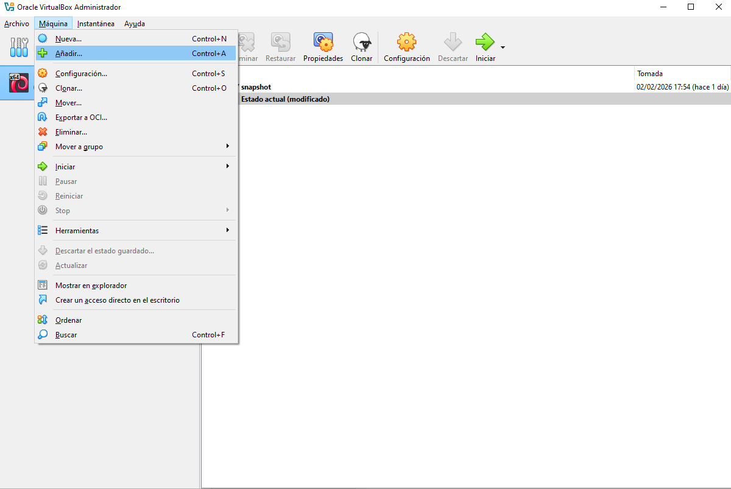This screenshot has width=731, height=489.
Task: Click the gear icon beside Configuración... entry
Action: coord(43,73)
